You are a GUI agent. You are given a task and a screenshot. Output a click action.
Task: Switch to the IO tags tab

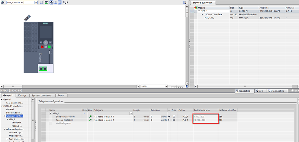tap(22, 96)
